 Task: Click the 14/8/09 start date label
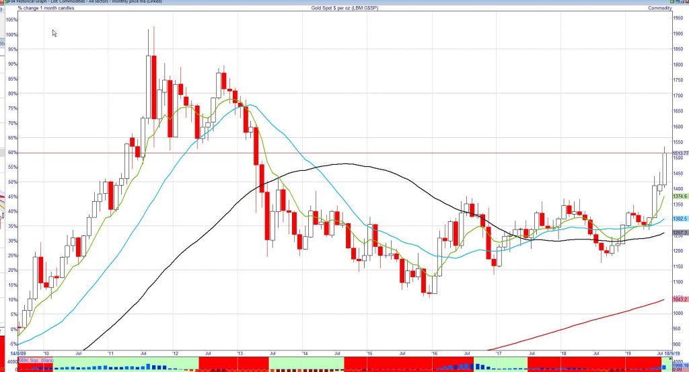(17, 353)
